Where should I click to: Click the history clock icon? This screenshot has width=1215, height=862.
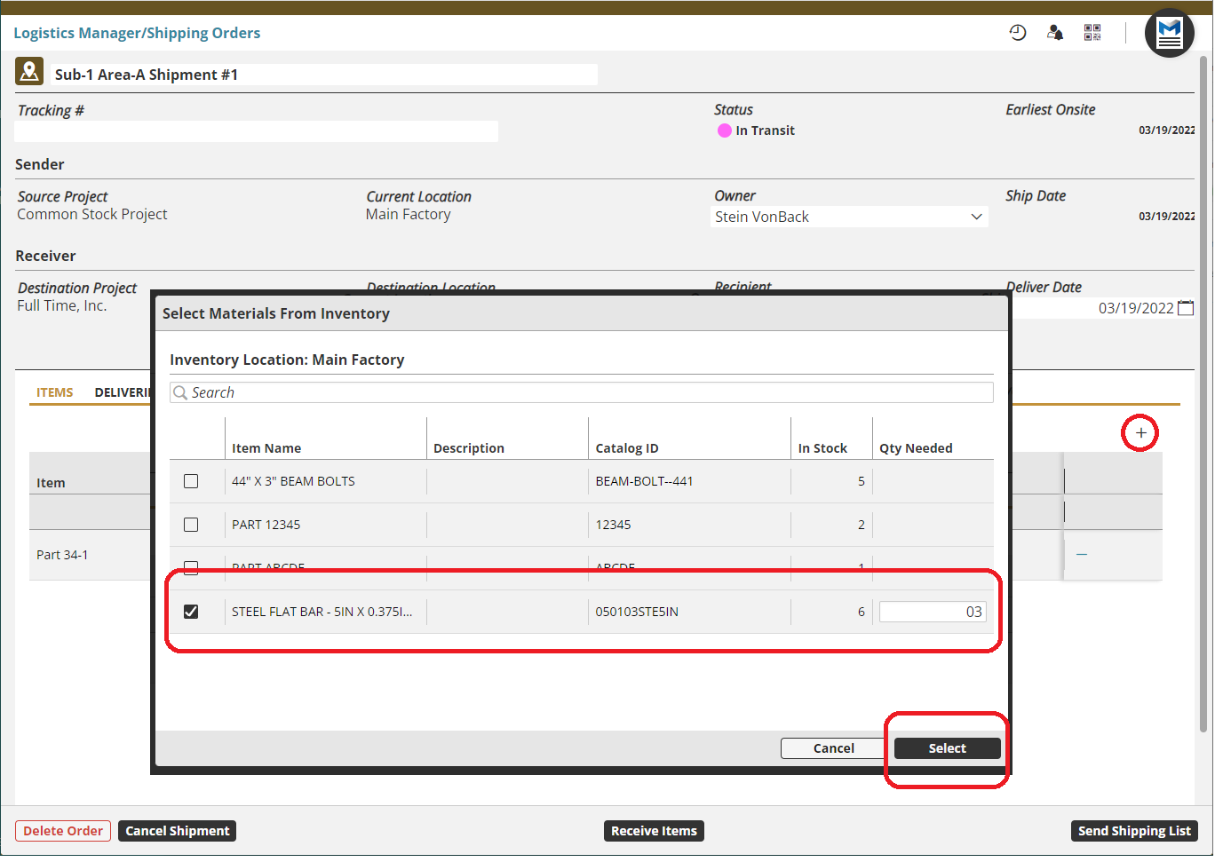[x=1018, y=33]
